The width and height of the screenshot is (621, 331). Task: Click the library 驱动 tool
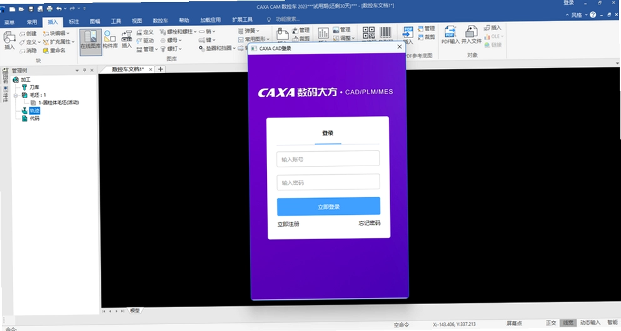point(145,41)
